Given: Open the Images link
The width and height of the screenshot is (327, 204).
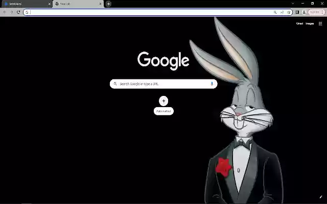Looking at the screenshot, I should [x=310, y=23].
